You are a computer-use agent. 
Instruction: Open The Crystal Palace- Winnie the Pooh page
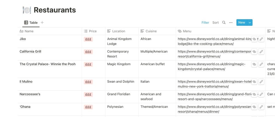[x=48, y=64]
